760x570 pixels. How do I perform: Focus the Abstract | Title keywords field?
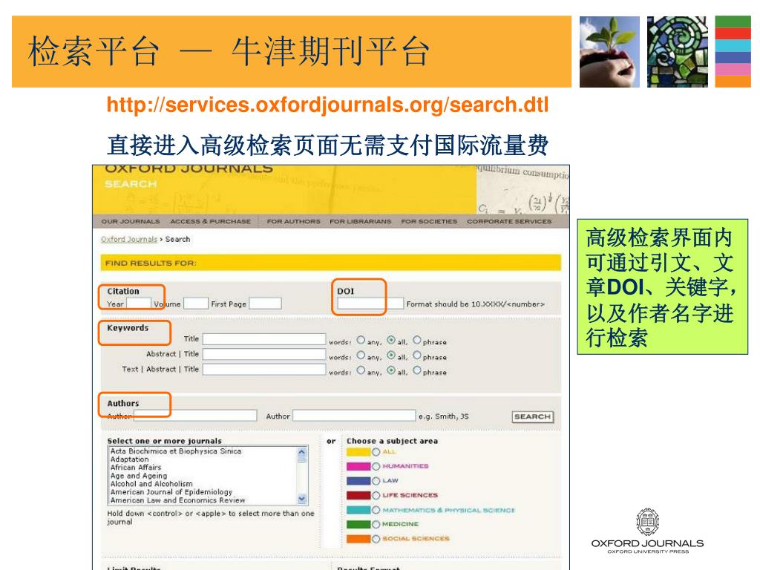(264, 354)
